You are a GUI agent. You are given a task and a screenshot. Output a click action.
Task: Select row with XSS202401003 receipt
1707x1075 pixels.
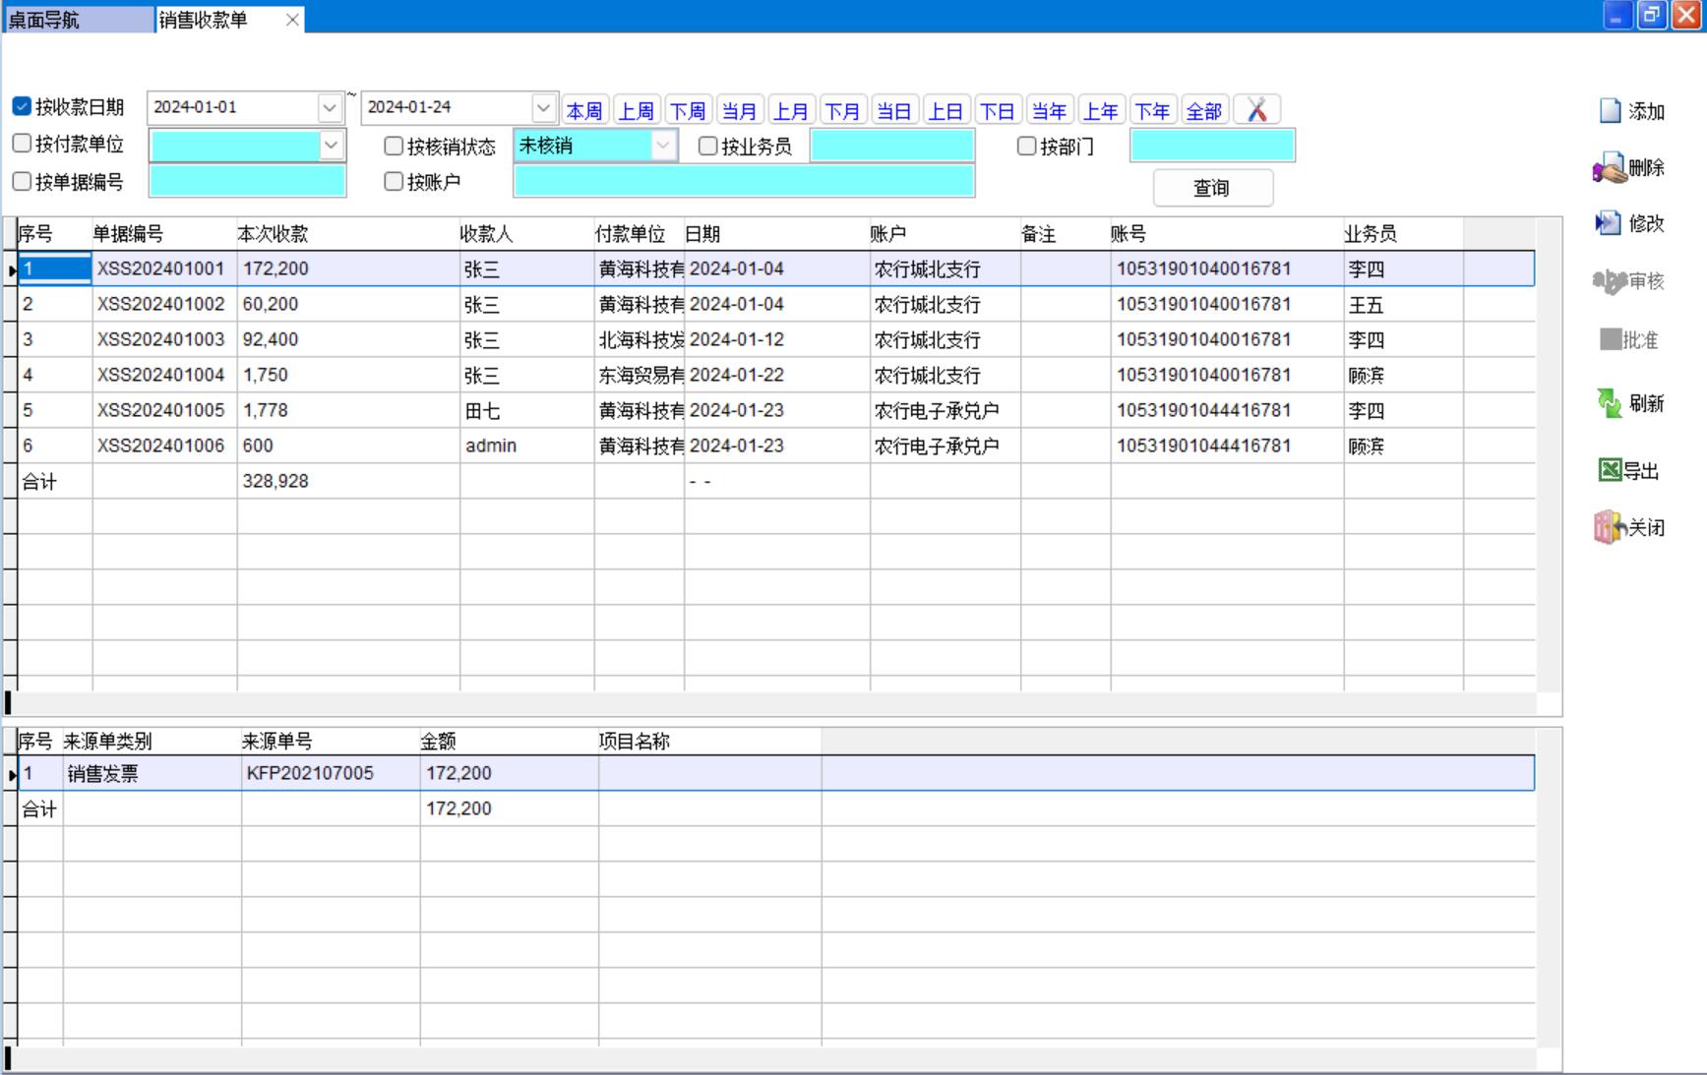(160, 339)
